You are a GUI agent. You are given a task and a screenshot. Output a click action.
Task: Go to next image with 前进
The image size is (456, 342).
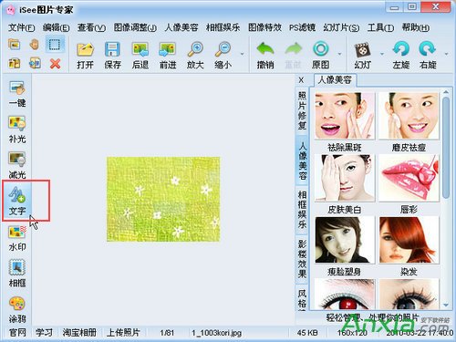[168, 56]
